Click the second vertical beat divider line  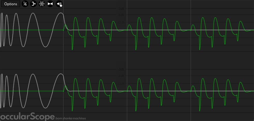[127, 60]
